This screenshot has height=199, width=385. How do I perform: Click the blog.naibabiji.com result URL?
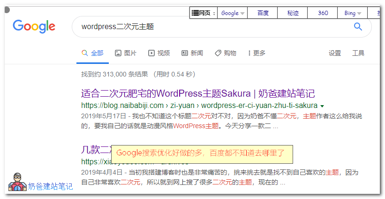click(199, 106)
